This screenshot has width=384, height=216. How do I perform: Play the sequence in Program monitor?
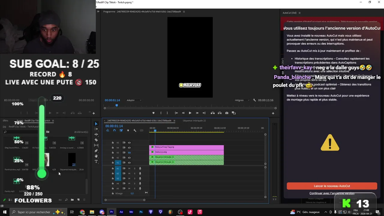point(190,113)
